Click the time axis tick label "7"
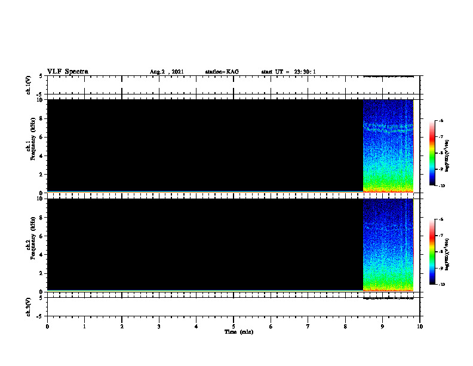This screenshot has width=473, height=366. coord(308,327)
